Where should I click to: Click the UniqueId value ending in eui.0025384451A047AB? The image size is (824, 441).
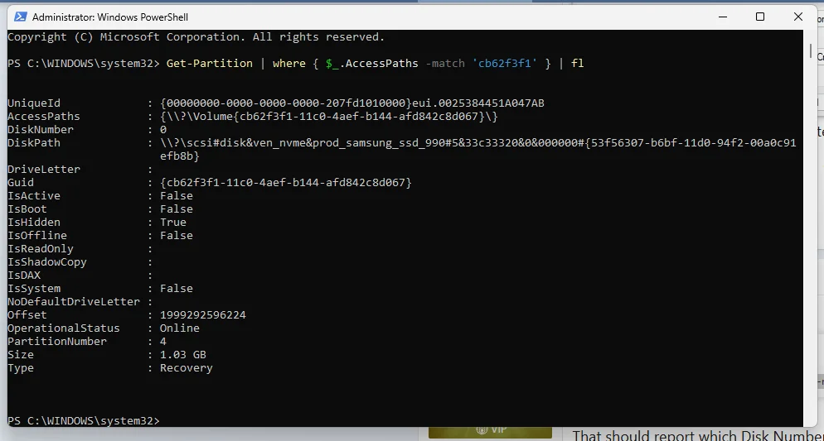coord(352,103)
